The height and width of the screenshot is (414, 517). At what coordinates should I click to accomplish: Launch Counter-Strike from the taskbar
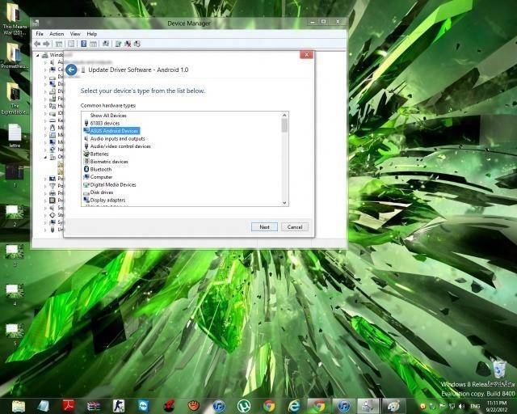119,406
